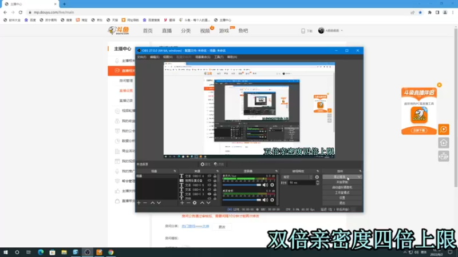The image size is (458, 257).
Task: Open the 帮助(H) menu in OBS
Action: pyautogui.click(x=232, y=57)
